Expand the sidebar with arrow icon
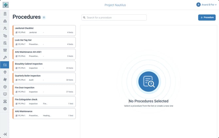219x138 pixels. click(x=5, y=134)
